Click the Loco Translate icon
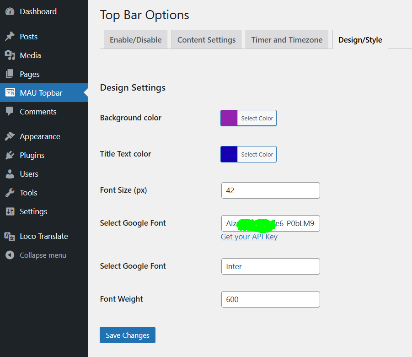The image size is (412, 357). pos(10,236)
